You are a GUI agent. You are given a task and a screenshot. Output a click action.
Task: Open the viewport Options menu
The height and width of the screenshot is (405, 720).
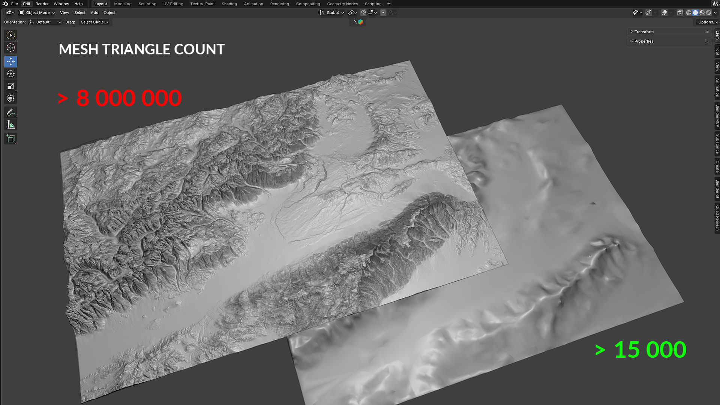(x=706, y=22)
